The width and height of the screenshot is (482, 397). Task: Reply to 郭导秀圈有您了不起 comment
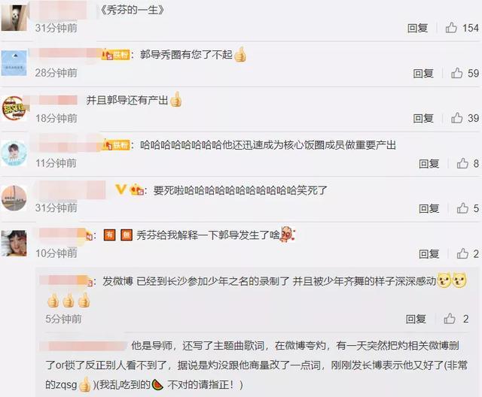[423, 73]
